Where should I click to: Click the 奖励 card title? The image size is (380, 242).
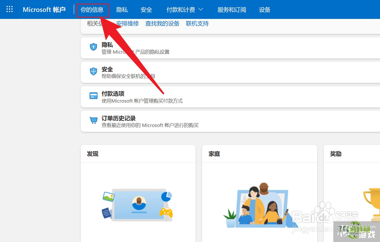tap(336, 154)
